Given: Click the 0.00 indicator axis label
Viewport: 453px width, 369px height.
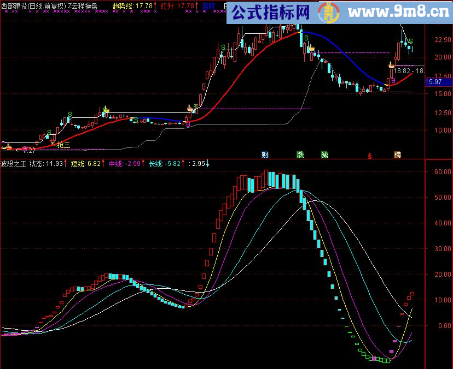Looking at the screenshot, I should tap(445, 326).
